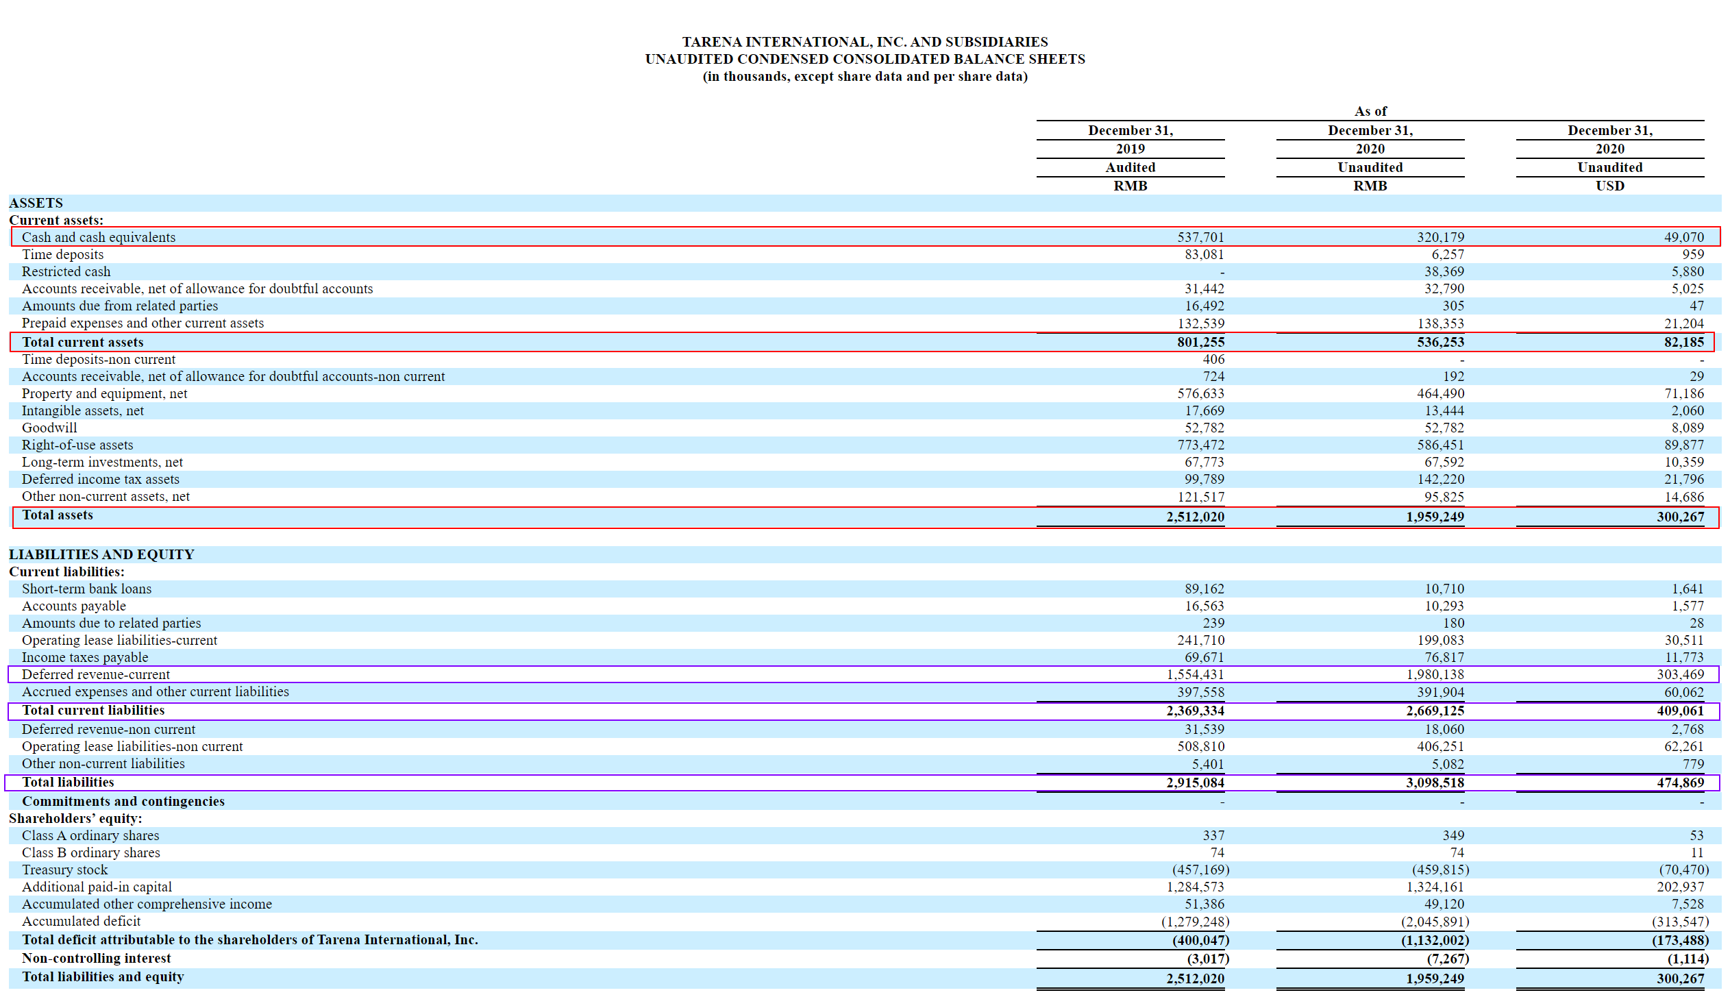Click the Total liabilities and equity label
Screen dimensions: 1730x997
click(103, 976)
